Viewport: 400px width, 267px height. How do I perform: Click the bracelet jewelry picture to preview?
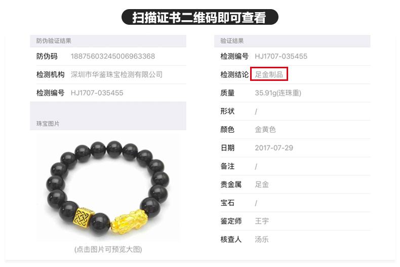[108, 188]
